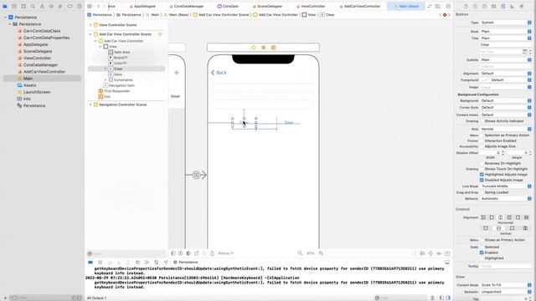Open the Corner Style dropdown
The height and width of the screenshot is (301, 536).
(506, 108)
